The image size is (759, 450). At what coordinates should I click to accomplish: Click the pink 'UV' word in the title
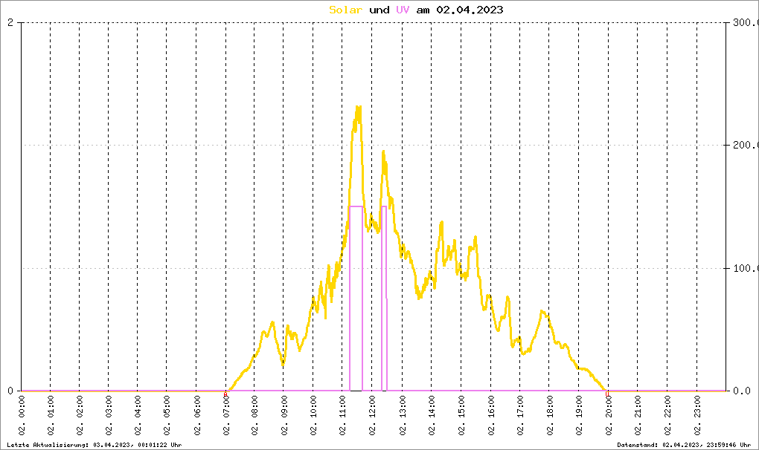pyautogui.click(x=403, y=10)
